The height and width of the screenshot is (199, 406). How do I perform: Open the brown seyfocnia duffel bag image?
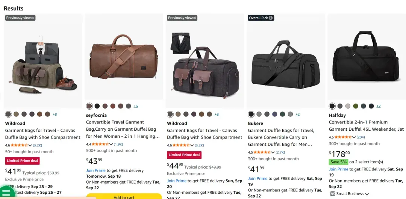coord(124,57)
